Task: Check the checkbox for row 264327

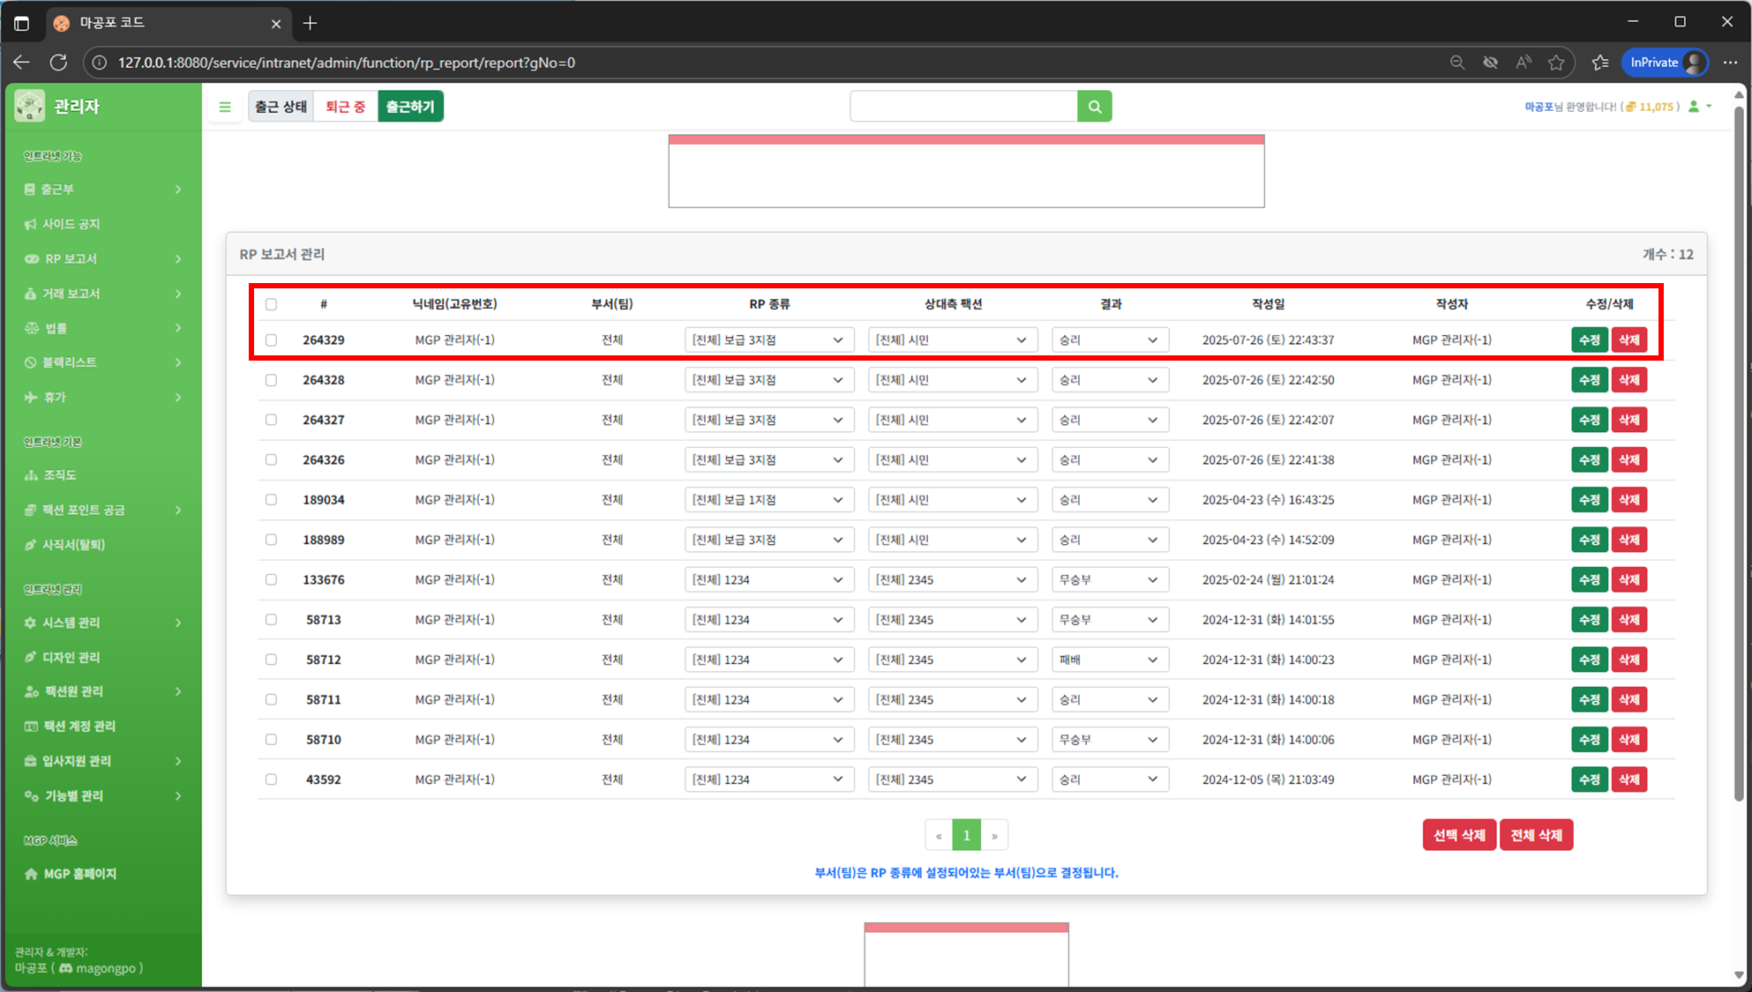Action: [x=271, y=420]
